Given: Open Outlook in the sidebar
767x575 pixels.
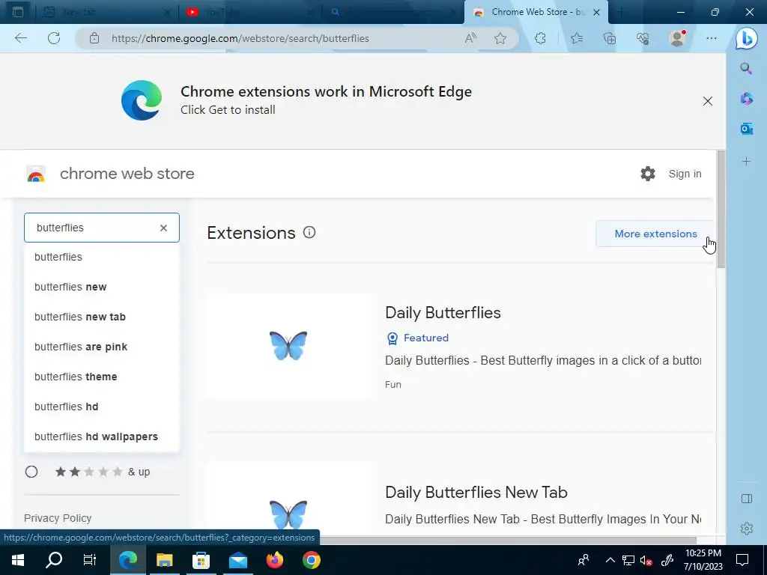Looking at the screenshot, I should point(747,129).
